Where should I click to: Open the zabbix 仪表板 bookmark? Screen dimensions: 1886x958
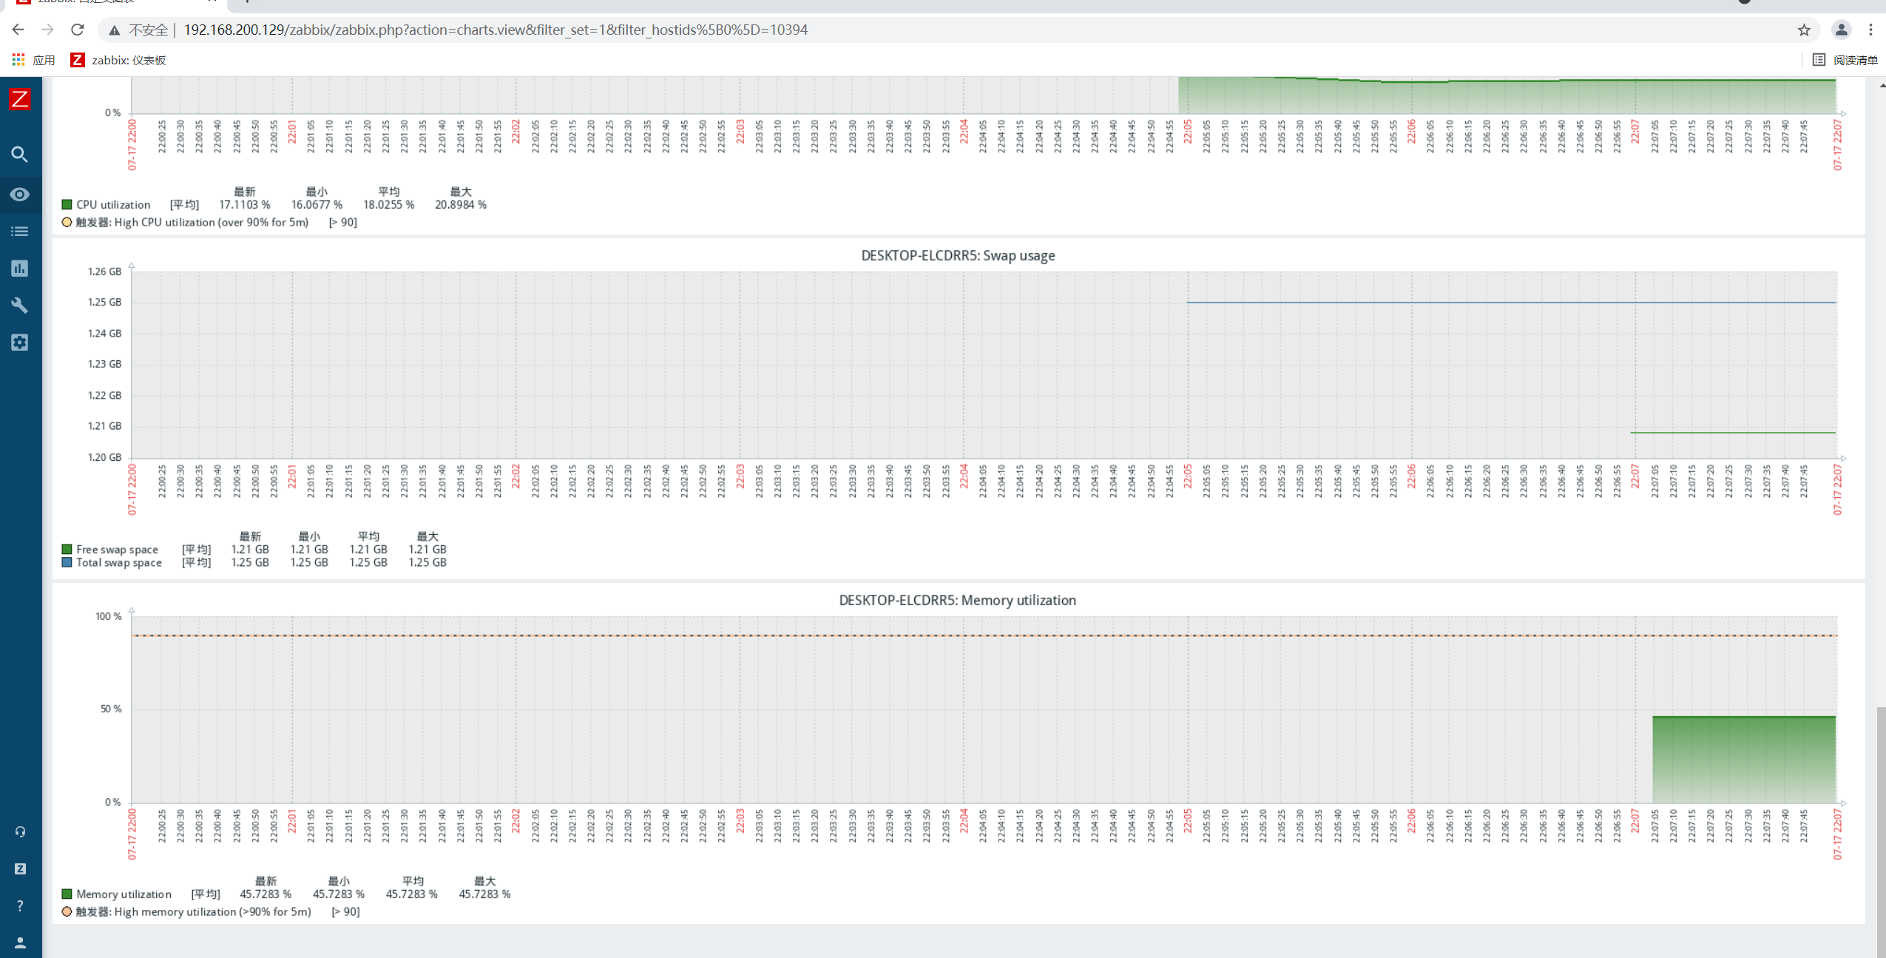coord(118,60)
